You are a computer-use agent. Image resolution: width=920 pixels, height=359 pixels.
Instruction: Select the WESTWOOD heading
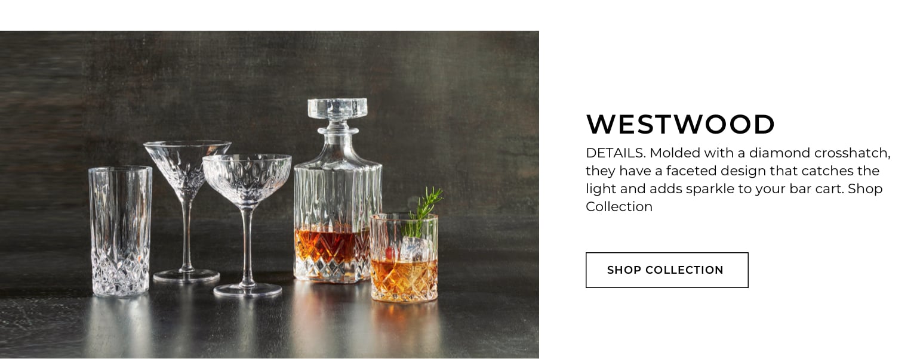[x=681, y=125]
